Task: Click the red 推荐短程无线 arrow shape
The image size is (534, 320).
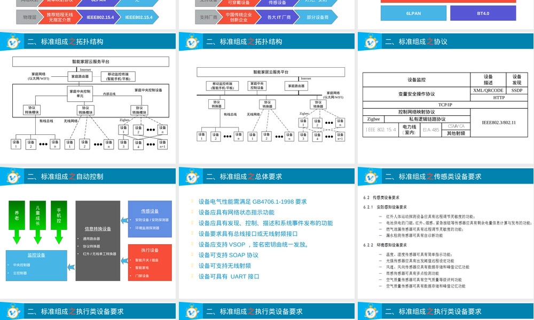Action: (x=60, y=17)
